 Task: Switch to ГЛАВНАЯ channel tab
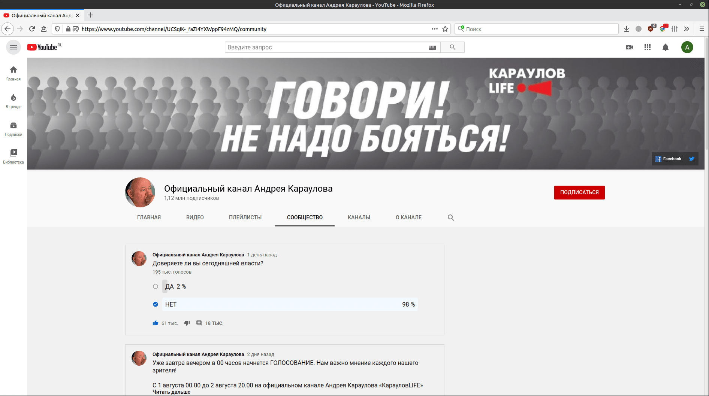(x=149, y=217)
